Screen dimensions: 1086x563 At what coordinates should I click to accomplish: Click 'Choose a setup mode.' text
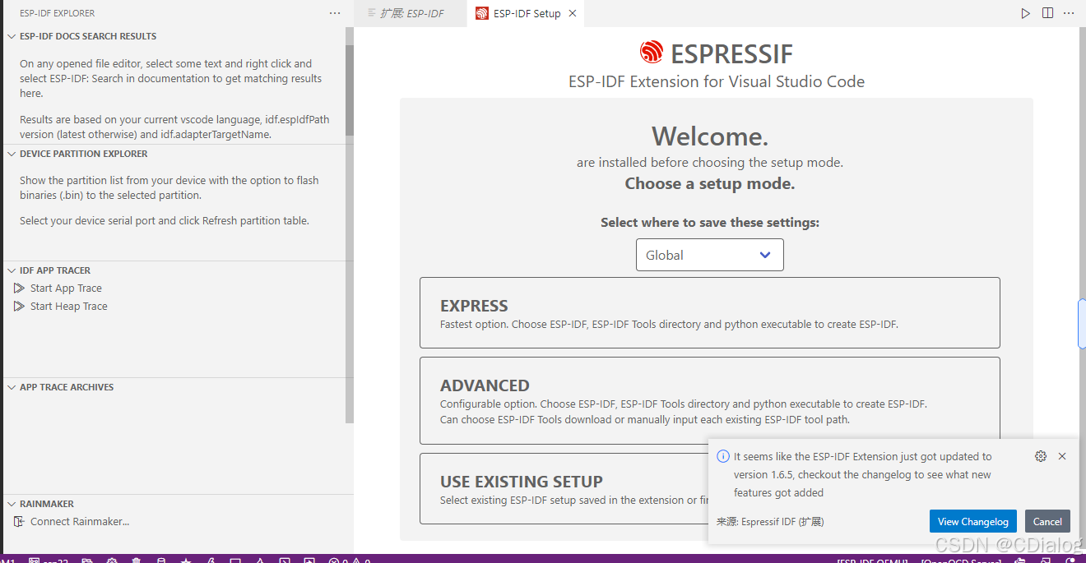pos(710,183)
